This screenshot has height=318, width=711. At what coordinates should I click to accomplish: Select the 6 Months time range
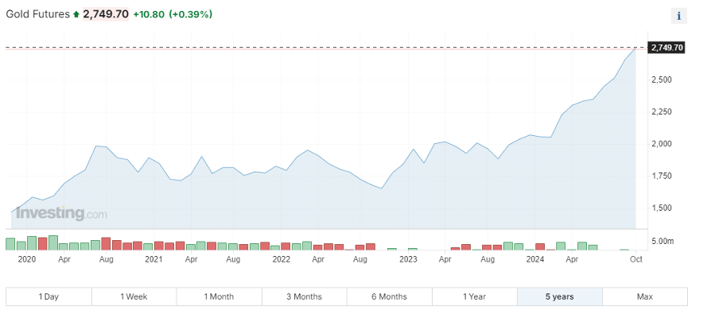(x=389, y=297)
